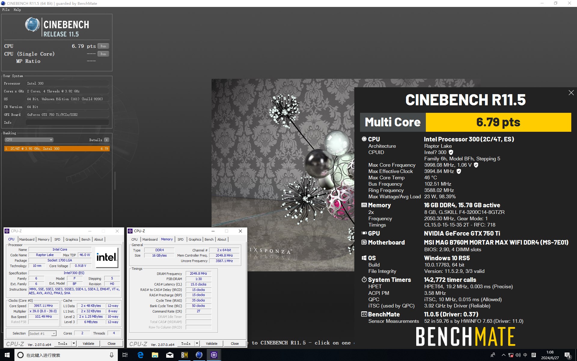Run the CPU multi-core benchmark
Viewport: 577px width, 361px height.
103,46
